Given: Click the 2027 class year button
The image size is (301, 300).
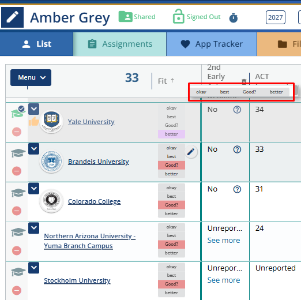Looking at the screenshot, I should (276, 17).
